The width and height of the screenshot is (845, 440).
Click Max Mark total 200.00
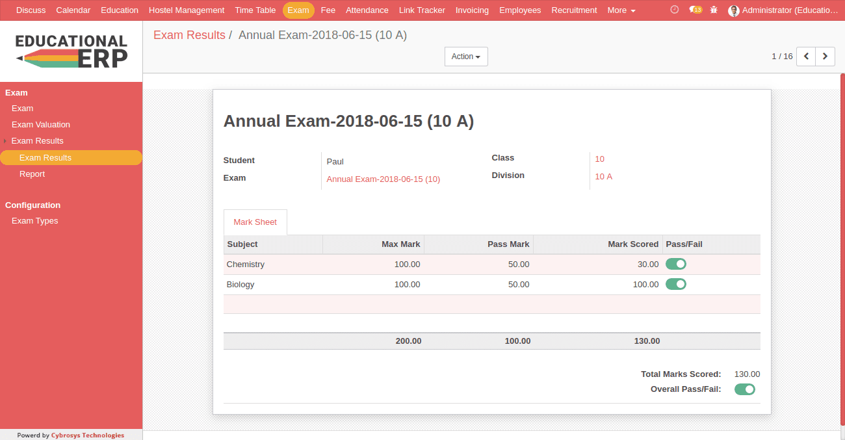pos(408,341)
